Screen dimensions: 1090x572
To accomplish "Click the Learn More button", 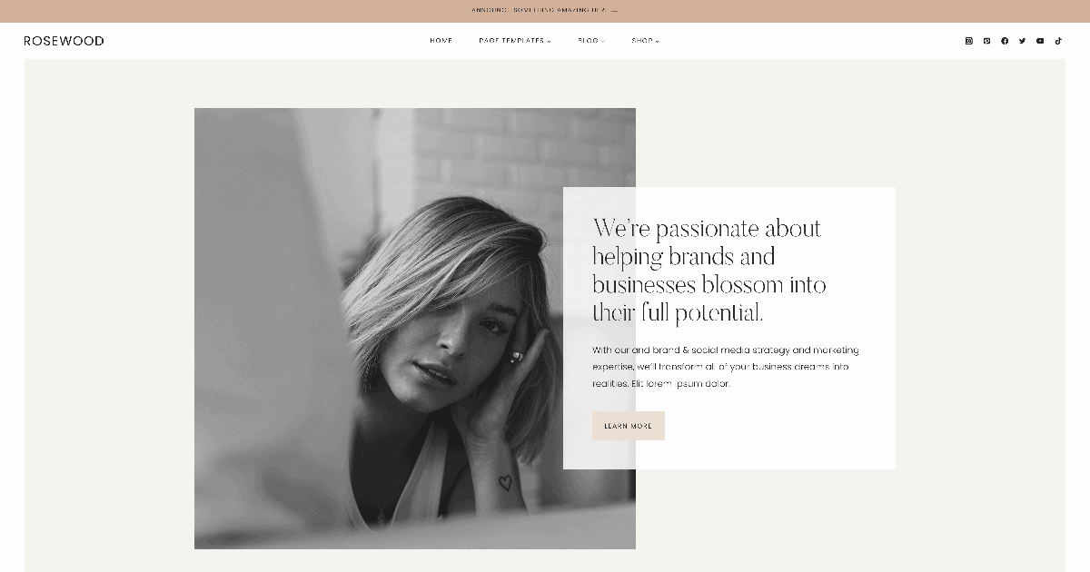I will 629,426.
